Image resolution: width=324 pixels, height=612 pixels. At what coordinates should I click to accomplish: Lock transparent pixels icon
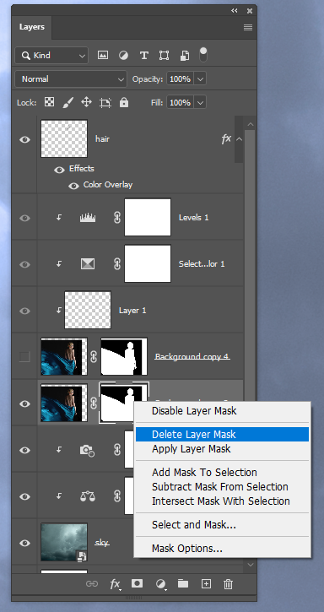click(49, 102)
